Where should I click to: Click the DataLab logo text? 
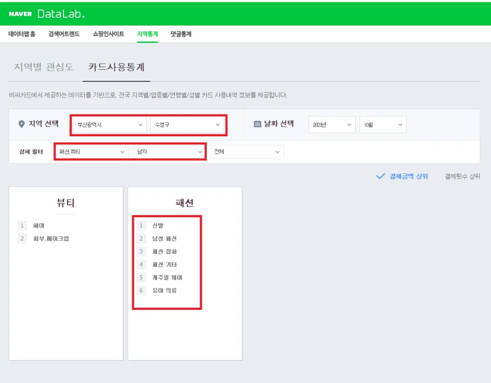(x=61, y=14)
